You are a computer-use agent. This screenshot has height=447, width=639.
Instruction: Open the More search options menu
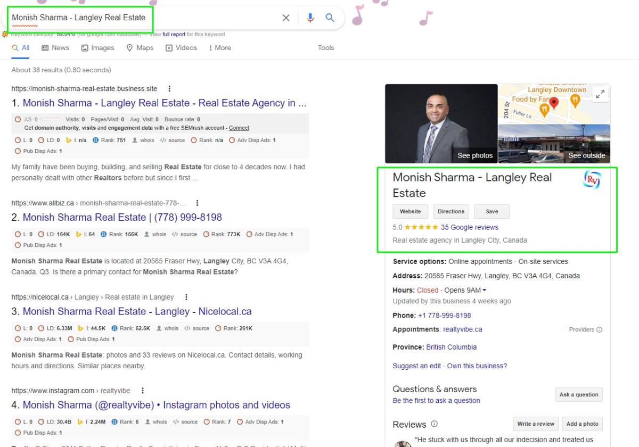(220, 48)
